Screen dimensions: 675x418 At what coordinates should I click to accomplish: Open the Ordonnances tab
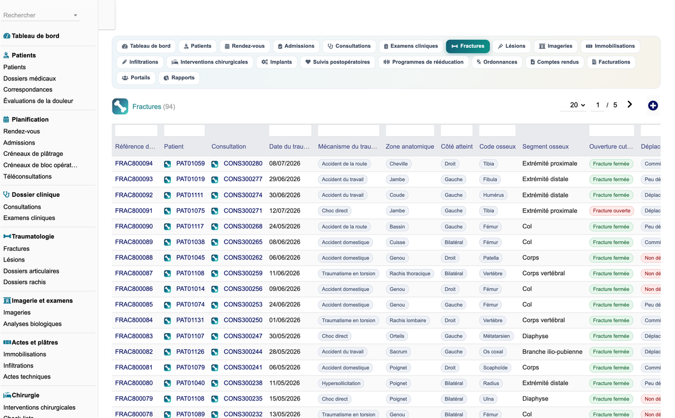pyautogui.click(x=497, y=62)
